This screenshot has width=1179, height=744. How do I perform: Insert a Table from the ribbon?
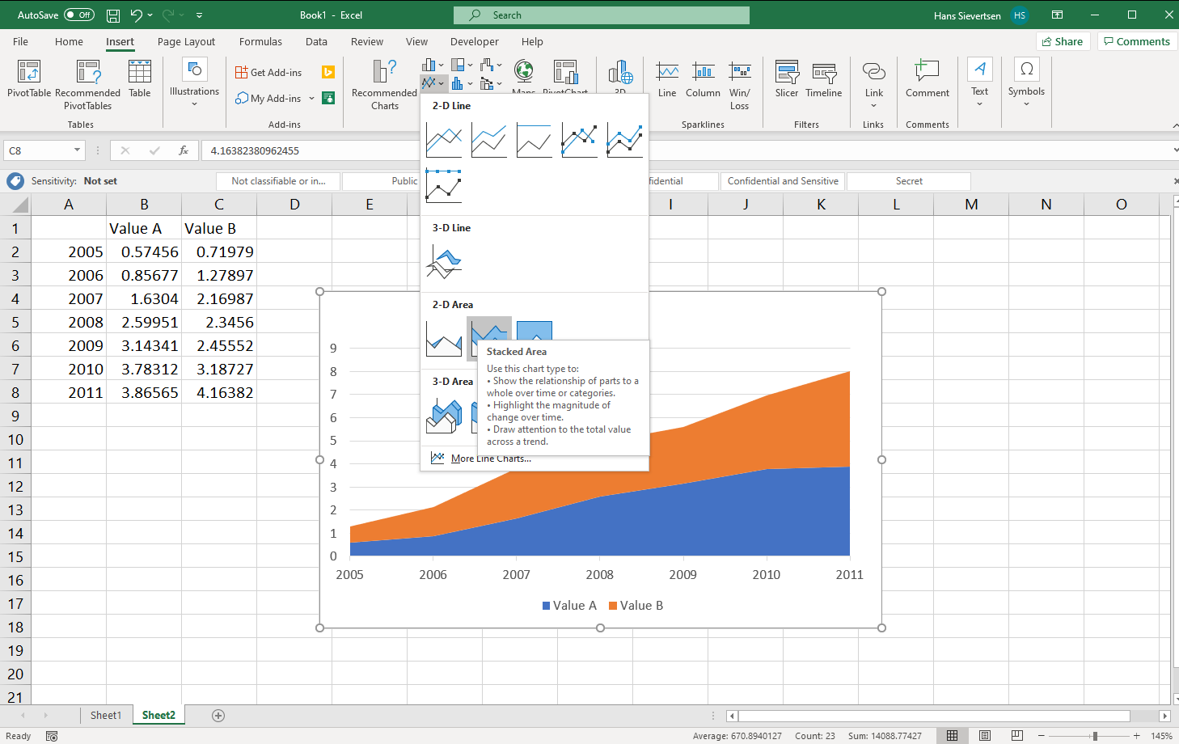tap(140, 79)
